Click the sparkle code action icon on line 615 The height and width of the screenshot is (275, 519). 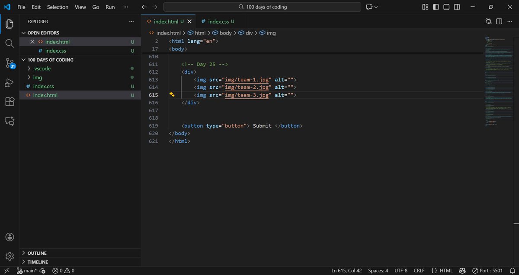point(172,95)
